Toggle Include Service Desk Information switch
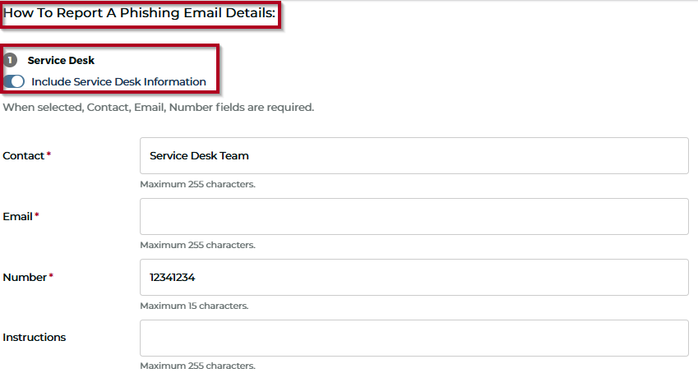The width and height of the screenshot is (698, 373). coord(14,81)
